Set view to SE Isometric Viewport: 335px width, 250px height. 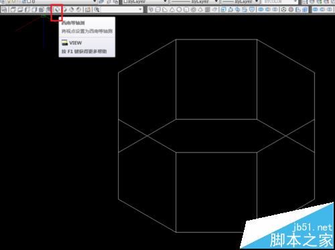point(65,9)
